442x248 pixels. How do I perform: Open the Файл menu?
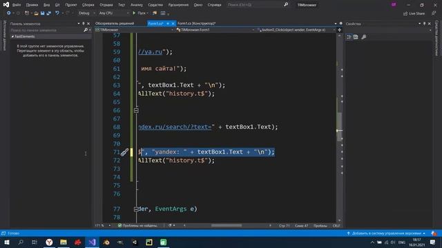tap(17, 5)
